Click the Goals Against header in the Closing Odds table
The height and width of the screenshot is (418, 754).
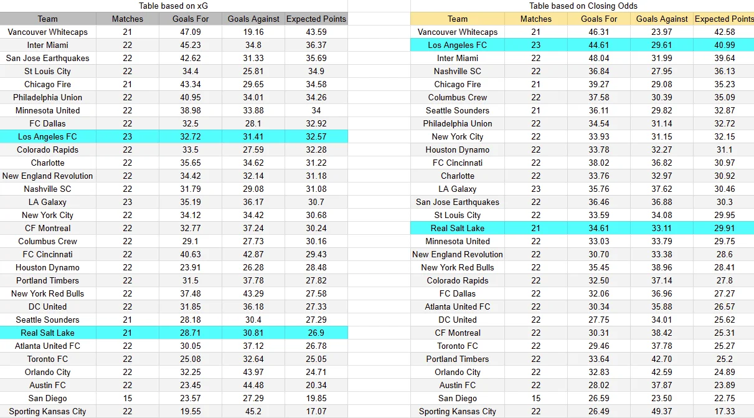point(662,19)
